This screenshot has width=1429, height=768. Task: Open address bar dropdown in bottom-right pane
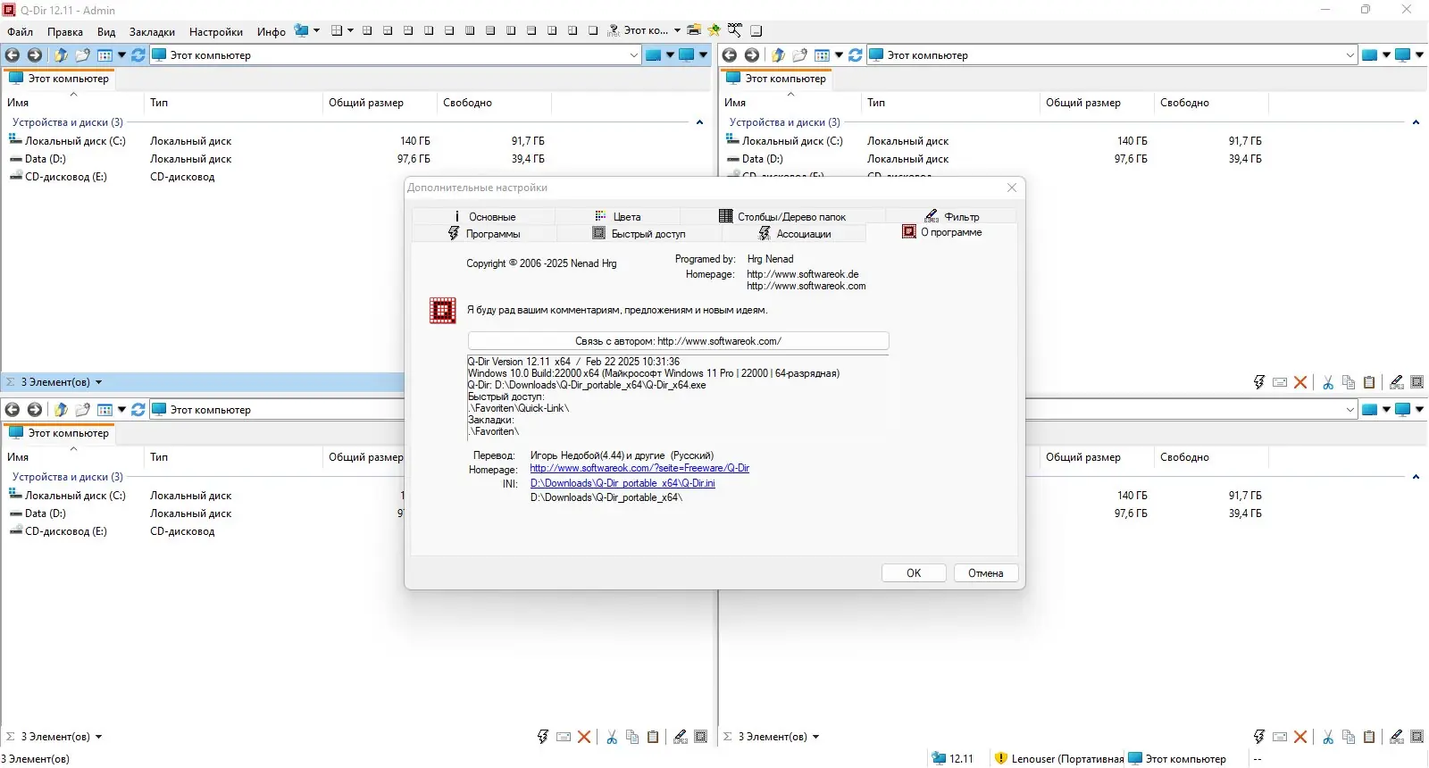coord(1350,410)
